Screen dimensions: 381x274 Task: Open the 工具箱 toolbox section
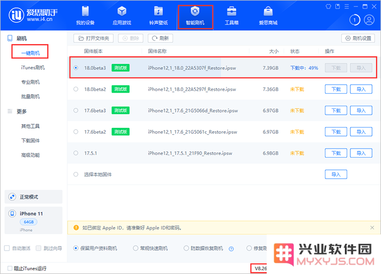pyautogui.click(x=232, y=16)
